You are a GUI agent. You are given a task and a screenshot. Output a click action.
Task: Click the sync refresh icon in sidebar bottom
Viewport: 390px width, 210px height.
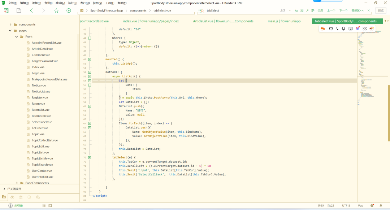(29, 197)
